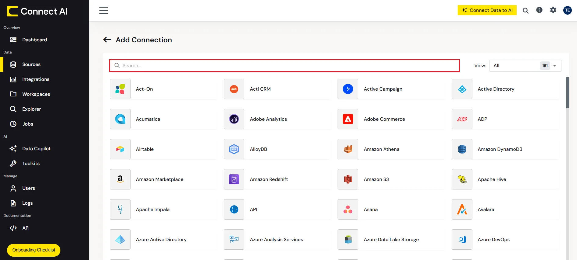The height and width of the screenshot is (260, 577).
Task: Open Explorer in the sidebar
Action: tap(45, 109)
